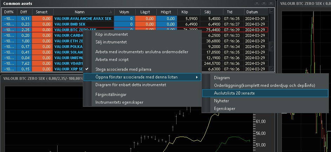Click the lower chart title 'VALOUR BTC ZERO SEK'
The height and width of the screenshot is (152, 331).
(x=24, y=78)
